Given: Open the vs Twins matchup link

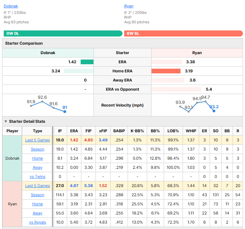Looking at the screenshot, I should [37, 177].
